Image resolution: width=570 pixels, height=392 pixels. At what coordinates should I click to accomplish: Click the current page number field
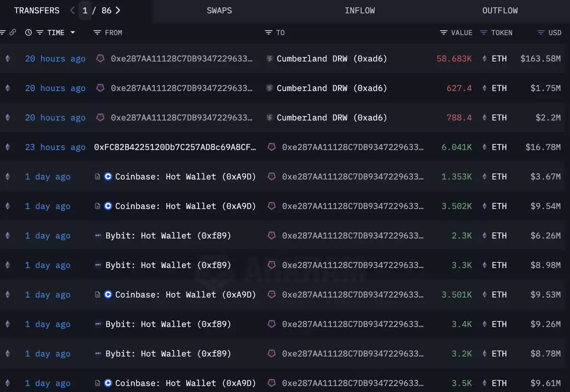[x=85, y=10]
